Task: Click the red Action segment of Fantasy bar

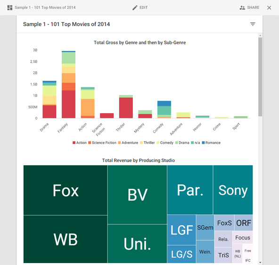Action: tap(68, 104)
